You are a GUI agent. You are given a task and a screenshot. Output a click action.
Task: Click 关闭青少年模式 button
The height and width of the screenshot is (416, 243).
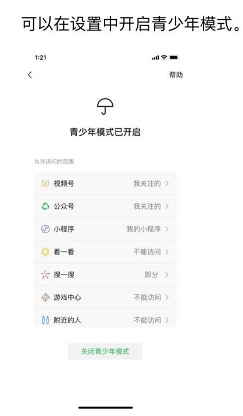[105, 351]
